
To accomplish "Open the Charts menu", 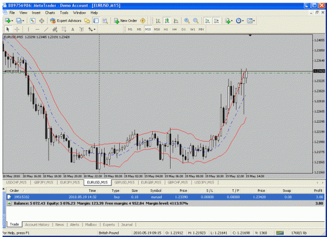I will pos(50,13).
